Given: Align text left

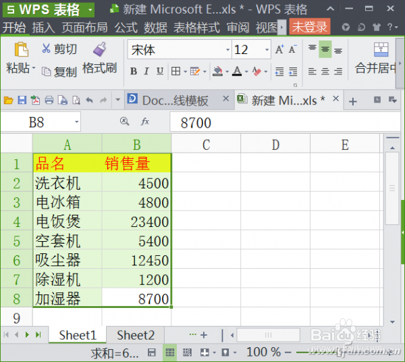Looking at the screenshot, I should 313,72.
